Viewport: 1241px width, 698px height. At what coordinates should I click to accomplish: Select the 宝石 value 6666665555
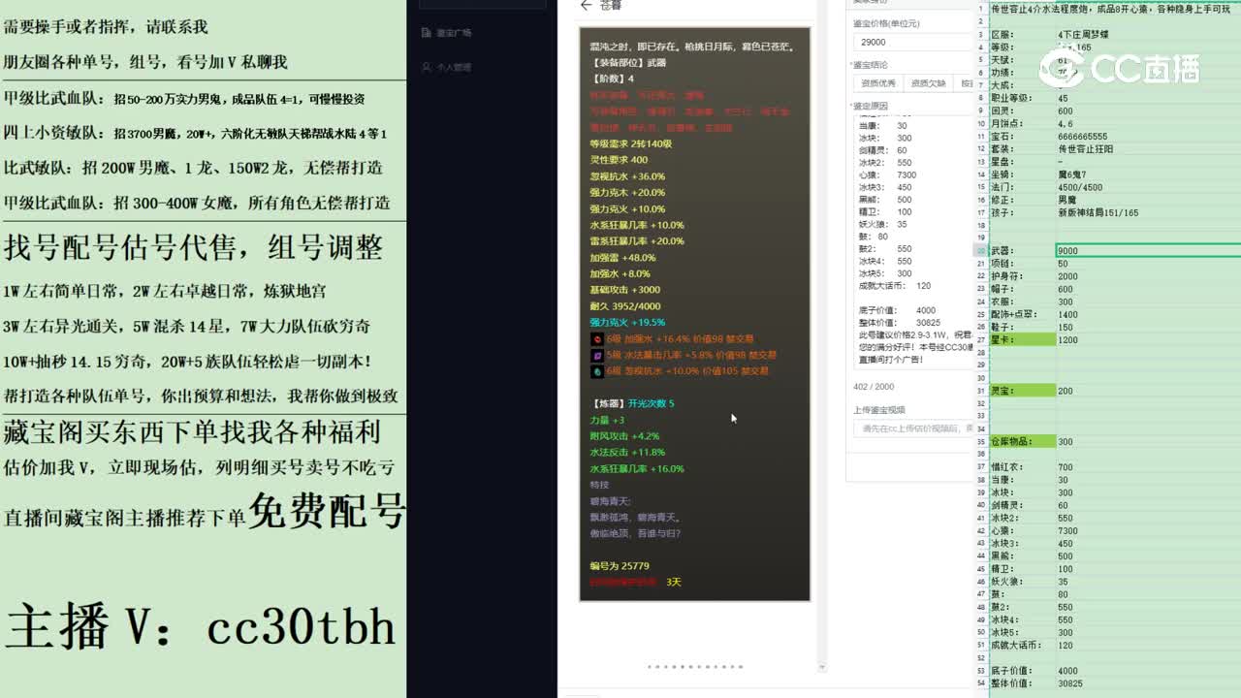click(x=1083, y=137)
